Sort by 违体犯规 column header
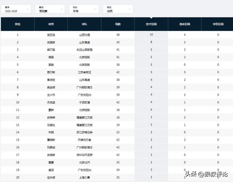 click(185, 24)
